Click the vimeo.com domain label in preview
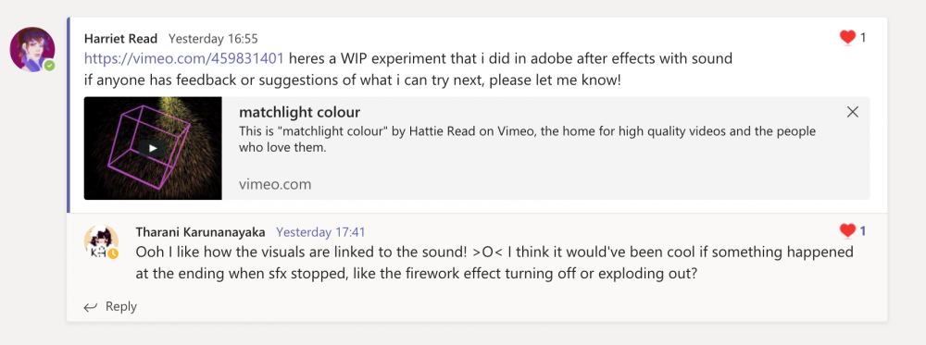926x345 pixels. 275,185
